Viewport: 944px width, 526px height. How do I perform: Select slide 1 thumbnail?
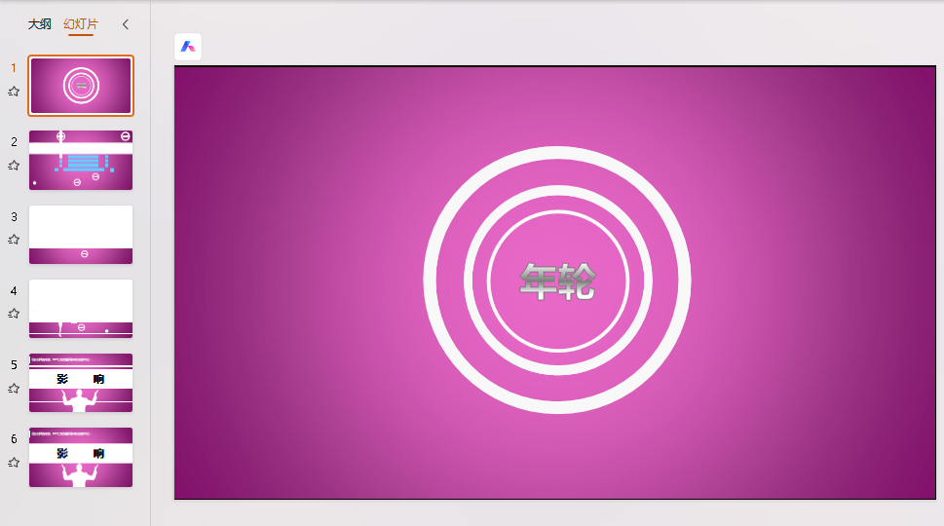[x=81, y=86]
